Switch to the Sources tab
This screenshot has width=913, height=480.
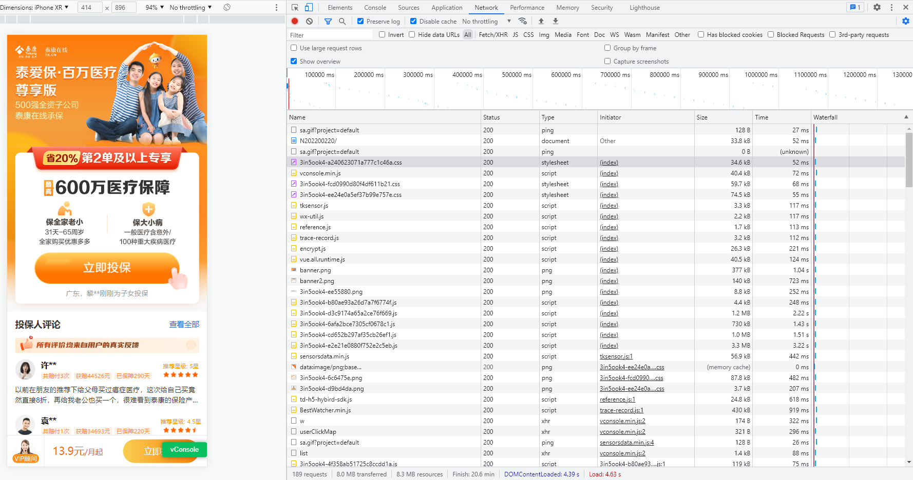409,7
